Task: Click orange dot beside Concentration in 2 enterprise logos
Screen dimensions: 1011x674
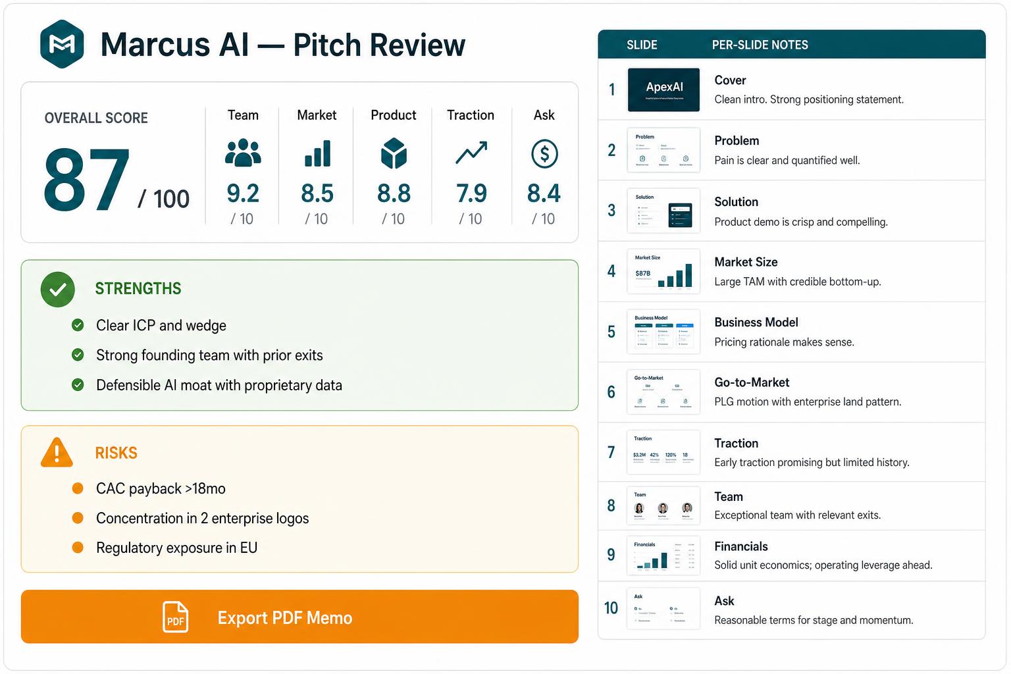Action: [x=78, y=518]
